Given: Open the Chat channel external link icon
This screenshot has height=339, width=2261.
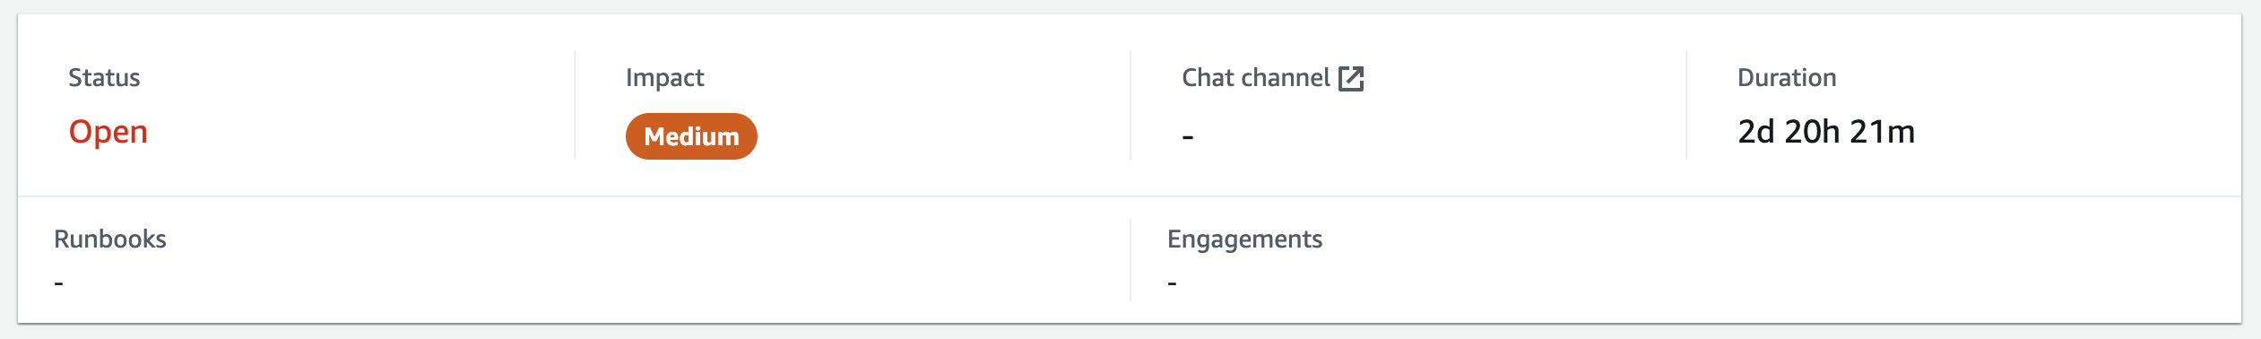Looking at the screenshot, I should 1351,79.
